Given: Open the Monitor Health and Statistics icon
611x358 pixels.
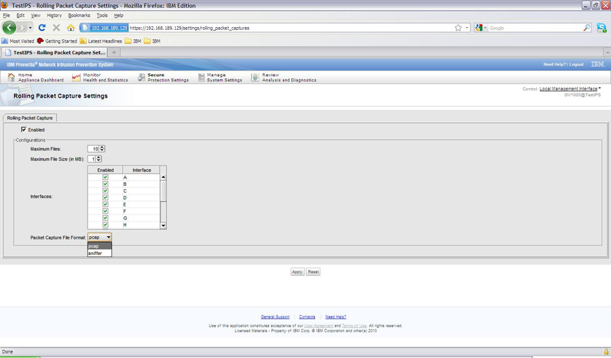Looking at the screenshot, I should click(x=76, y=77).
